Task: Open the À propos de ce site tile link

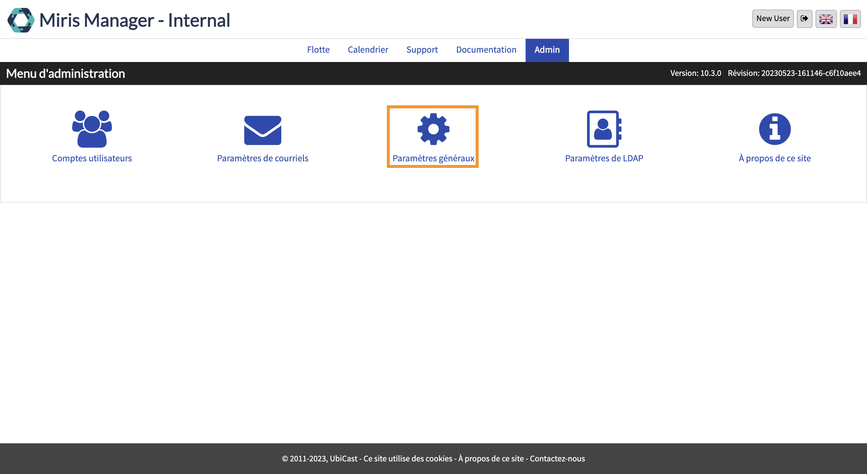Action: click(775, 158)
